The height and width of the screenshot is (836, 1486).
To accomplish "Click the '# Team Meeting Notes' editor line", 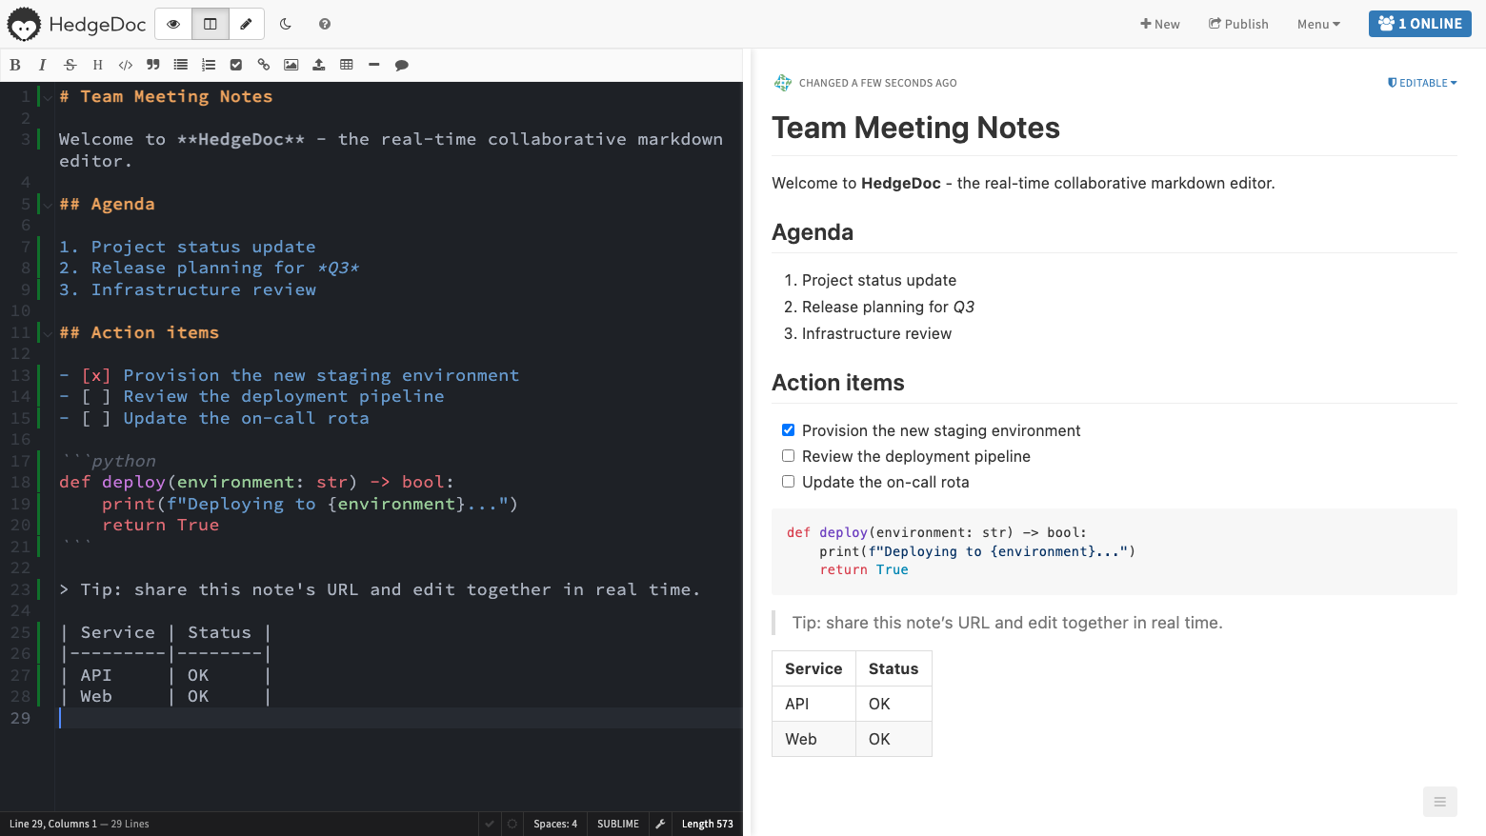I will 166,96.
